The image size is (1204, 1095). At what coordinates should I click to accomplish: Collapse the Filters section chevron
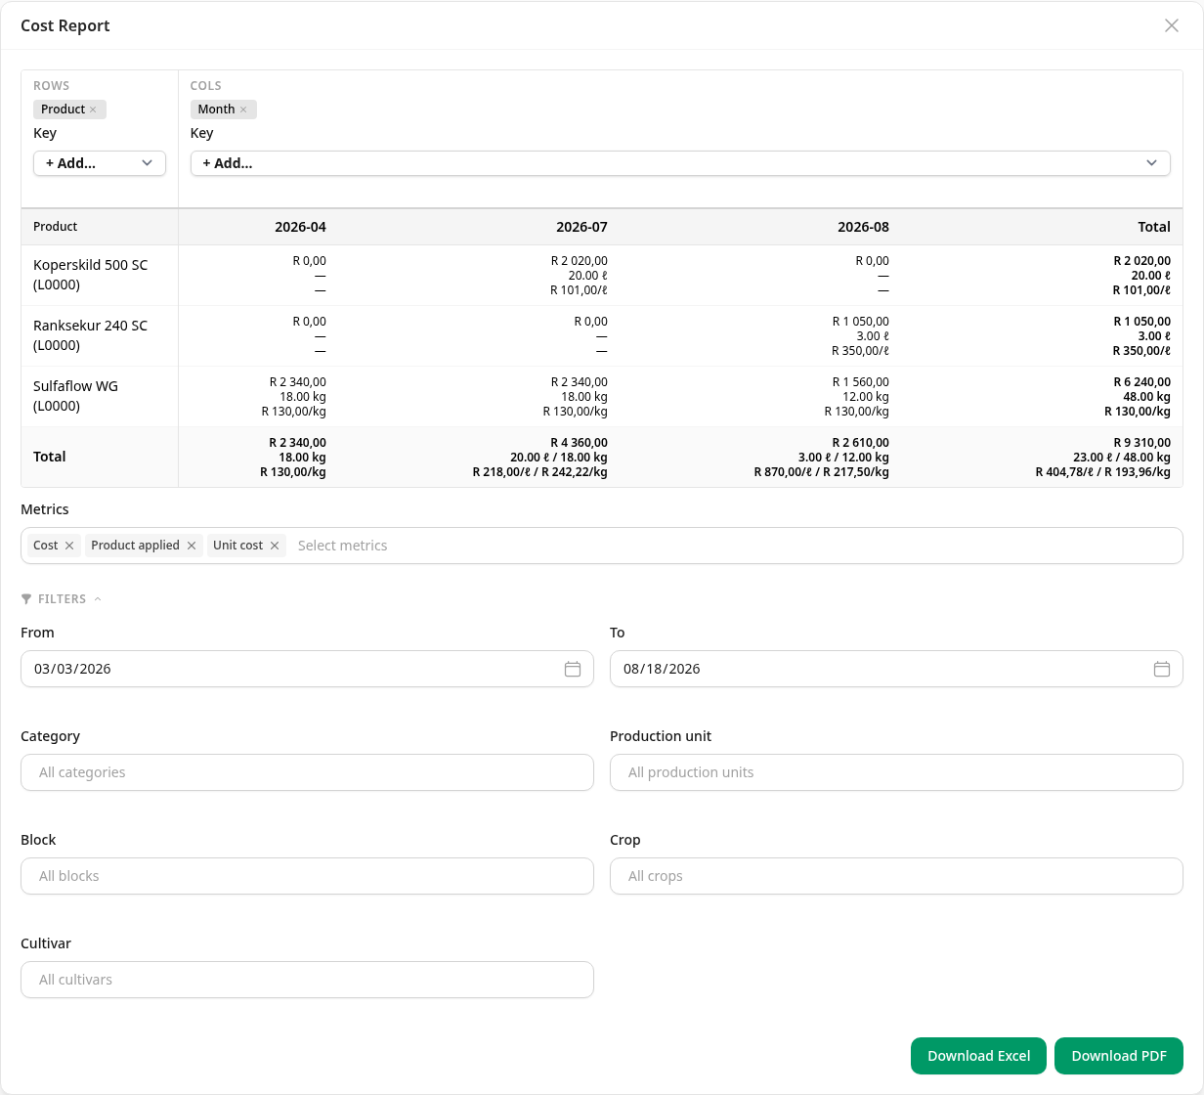tap(98, 599)
